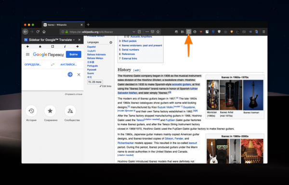Open Google Translate main menu hamburger

[x=27, y=54]
